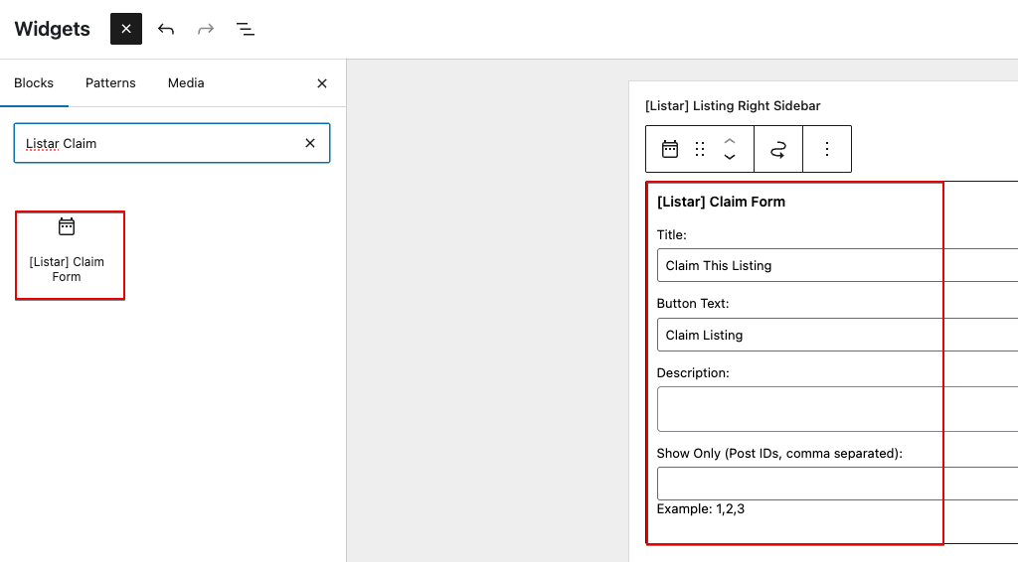Clear the Listar Claim search text

[310, 143]
